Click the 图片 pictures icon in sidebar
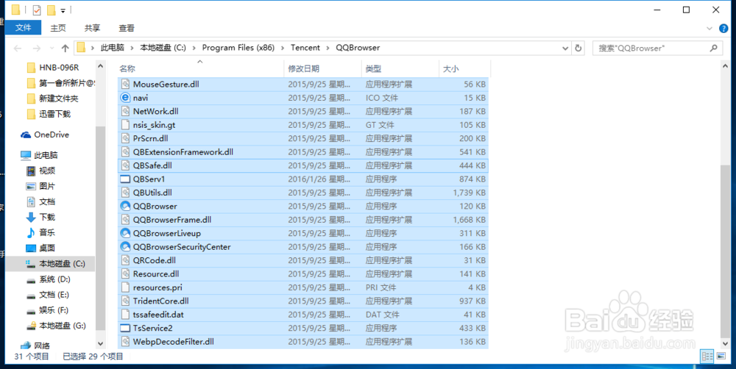This screenshot has width=736, height=369. (30, 186)
